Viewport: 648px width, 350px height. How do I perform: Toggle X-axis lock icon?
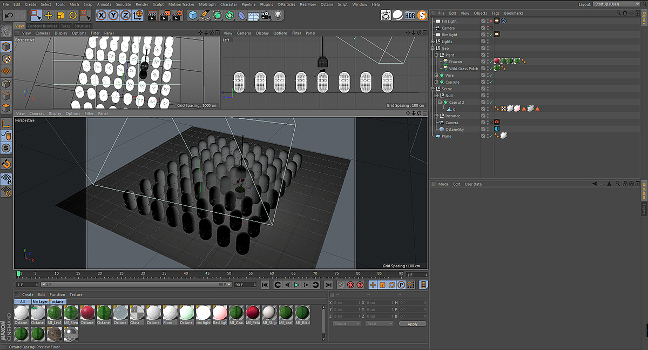[x=102, y=15]
